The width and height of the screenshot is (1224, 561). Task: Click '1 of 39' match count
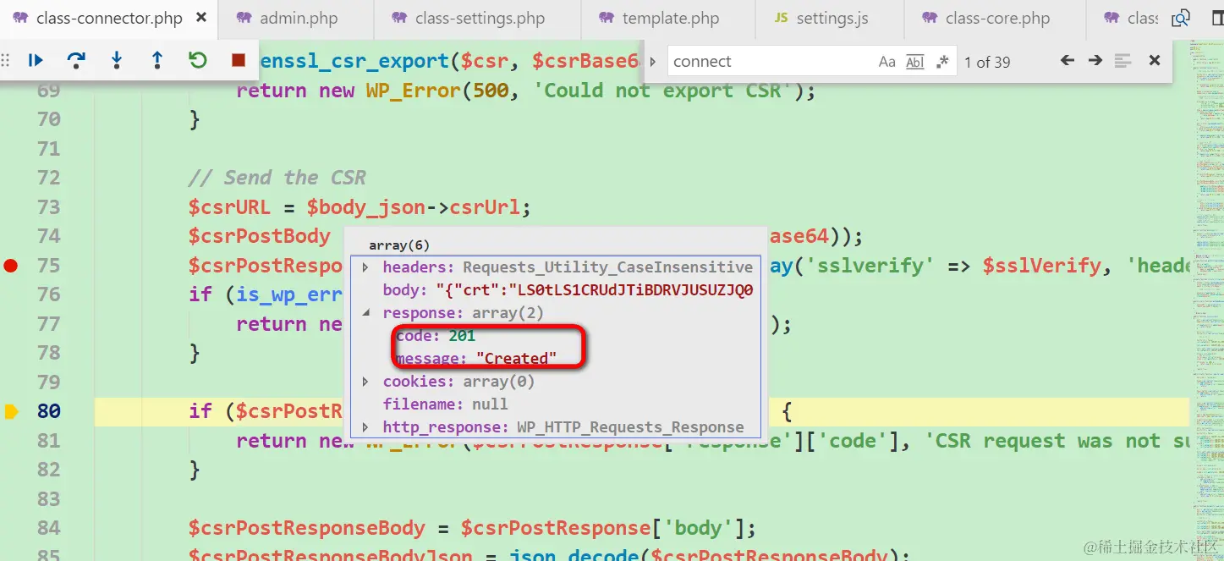[x=987, y=62]
